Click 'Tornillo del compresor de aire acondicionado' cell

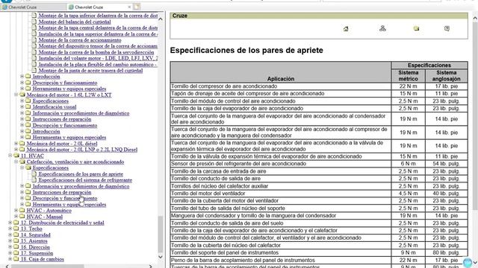pos(281,86)
